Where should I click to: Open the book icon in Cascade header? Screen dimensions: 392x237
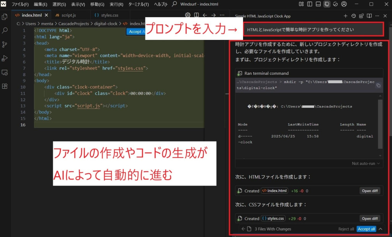click(x=369, y=16)
